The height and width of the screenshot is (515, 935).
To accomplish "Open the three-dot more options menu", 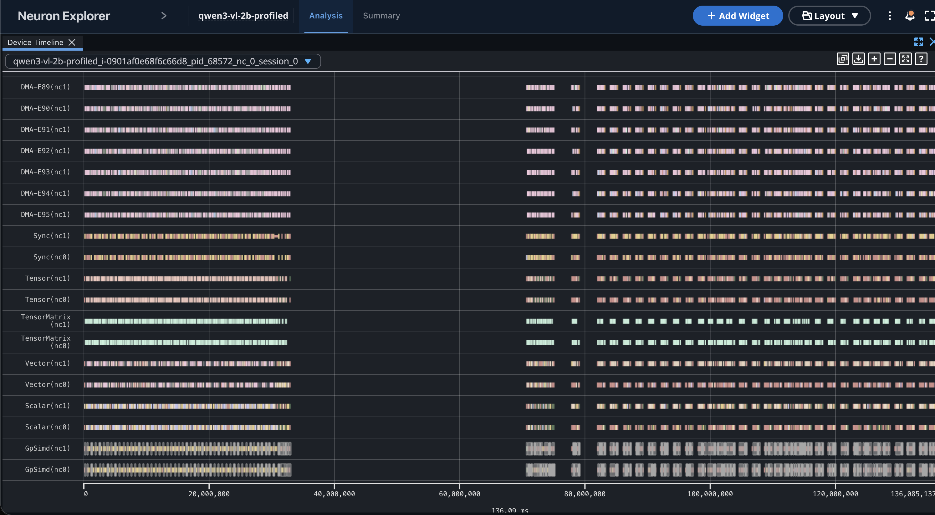I will [x=890, y=16].
